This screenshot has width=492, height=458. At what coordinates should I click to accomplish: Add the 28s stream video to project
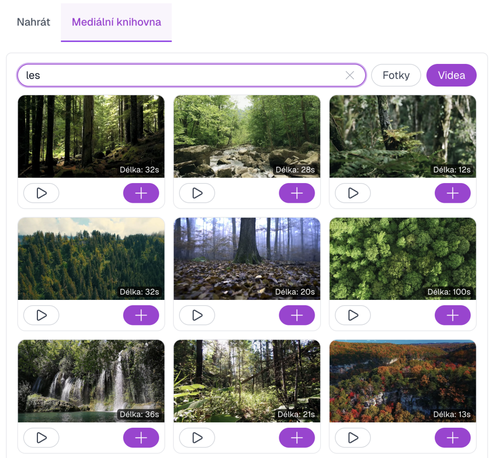(x=296, y=193)
